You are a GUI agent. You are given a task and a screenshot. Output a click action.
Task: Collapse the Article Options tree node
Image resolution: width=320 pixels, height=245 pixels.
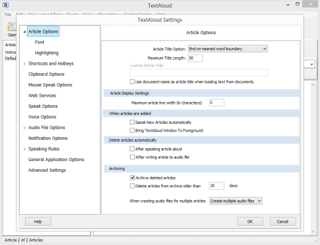24,31
